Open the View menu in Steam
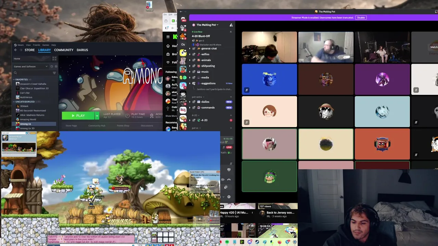 click(28, 45)
